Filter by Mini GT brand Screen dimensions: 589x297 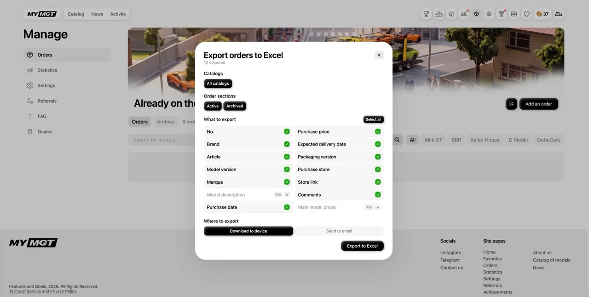(433, 140)
